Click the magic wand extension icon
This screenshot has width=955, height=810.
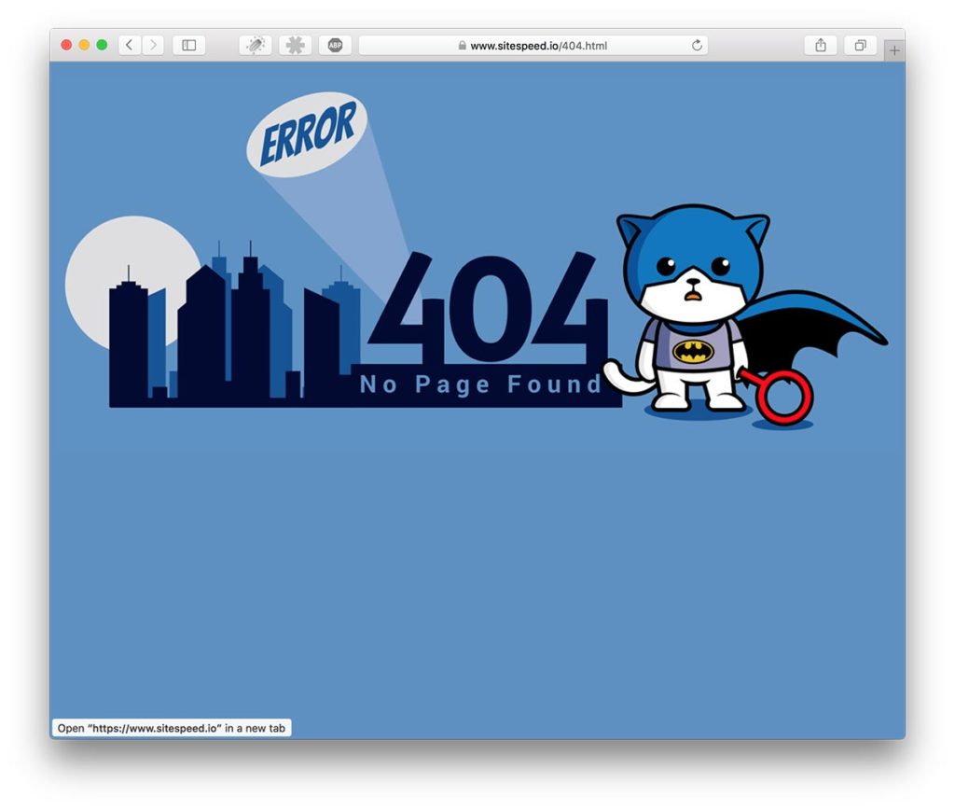(x=255, y=44)
